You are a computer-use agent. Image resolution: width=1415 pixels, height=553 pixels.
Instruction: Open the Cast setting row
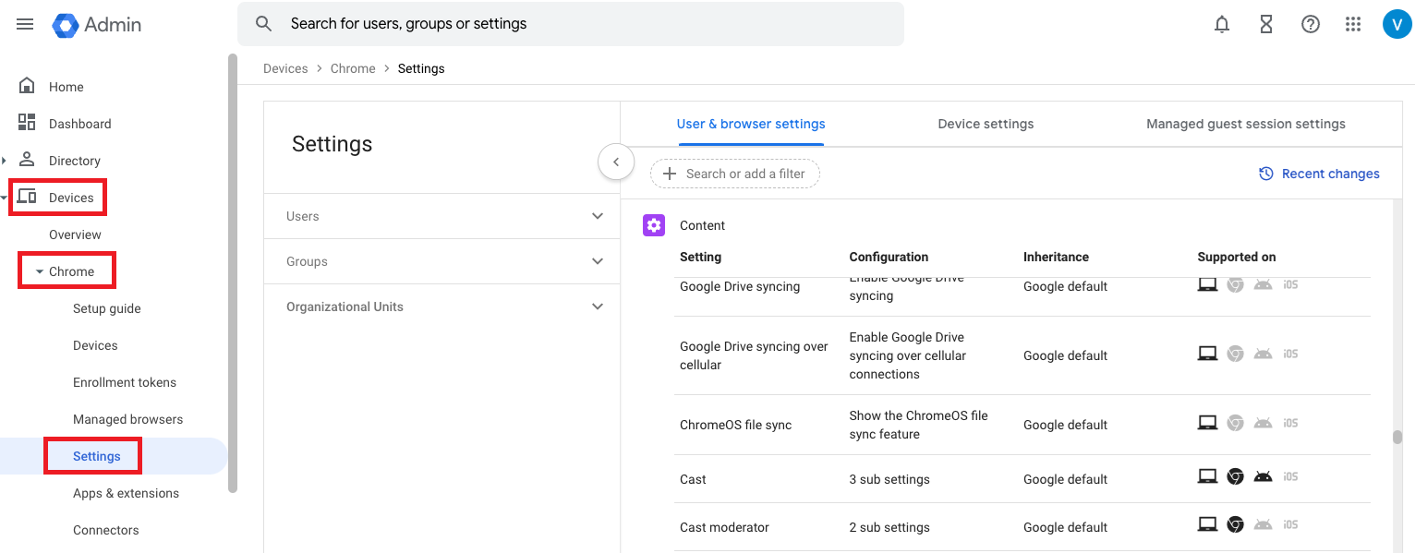[x=1022, y=479]
